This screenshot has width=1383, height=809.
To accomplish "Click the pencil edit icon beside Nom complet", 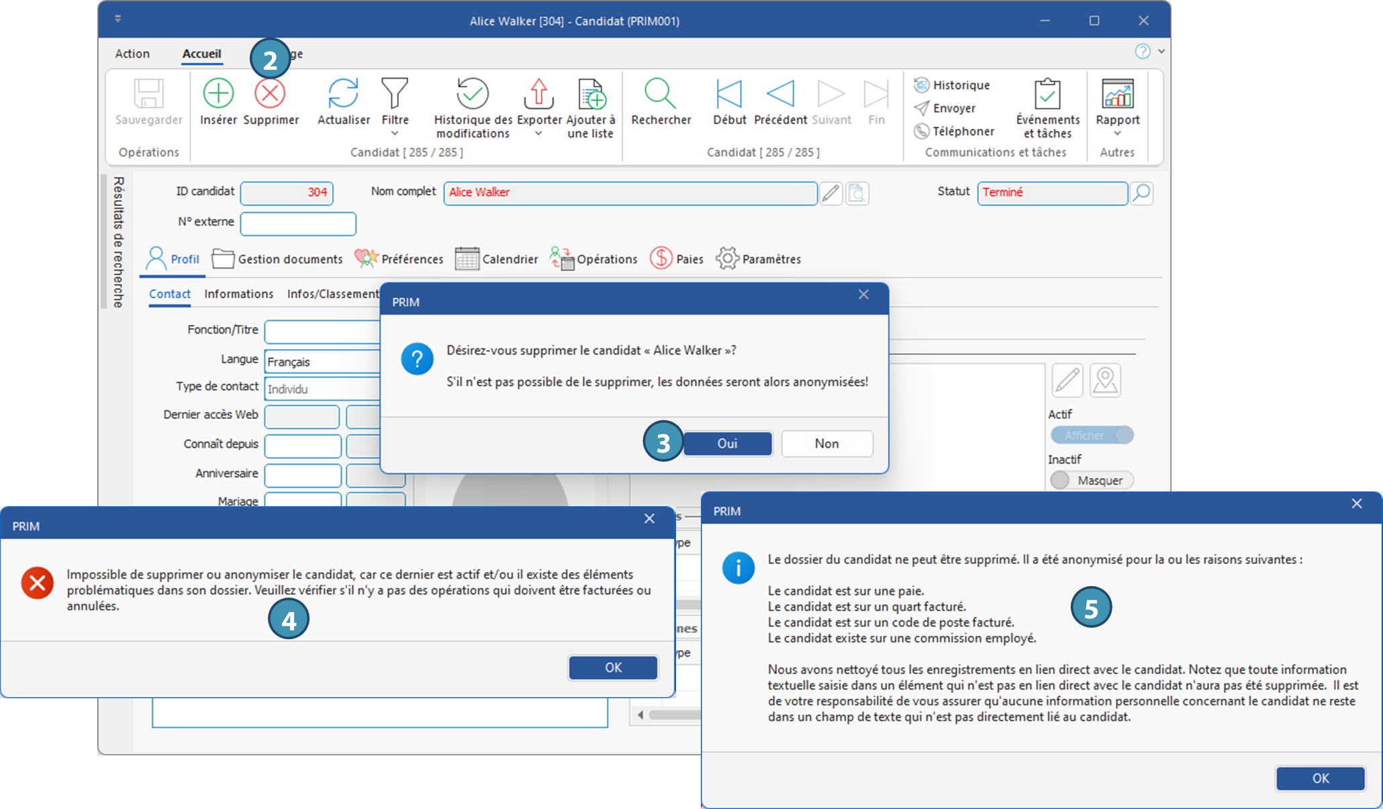I will (x=830, y=193).
